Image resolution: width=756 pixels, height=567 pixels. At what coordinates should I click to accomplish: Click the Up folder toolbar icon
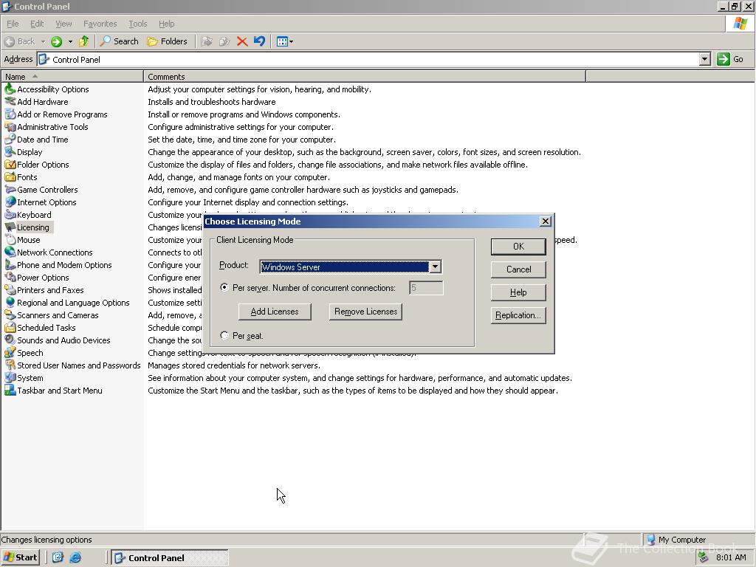[84, 41]
